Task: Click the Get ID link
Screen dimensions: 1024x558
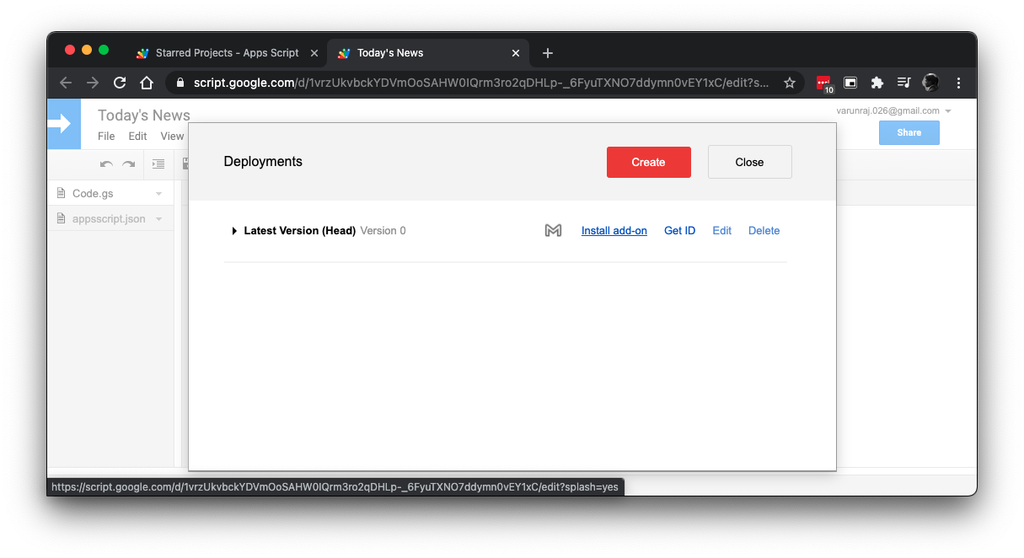Action: [679, 231]
